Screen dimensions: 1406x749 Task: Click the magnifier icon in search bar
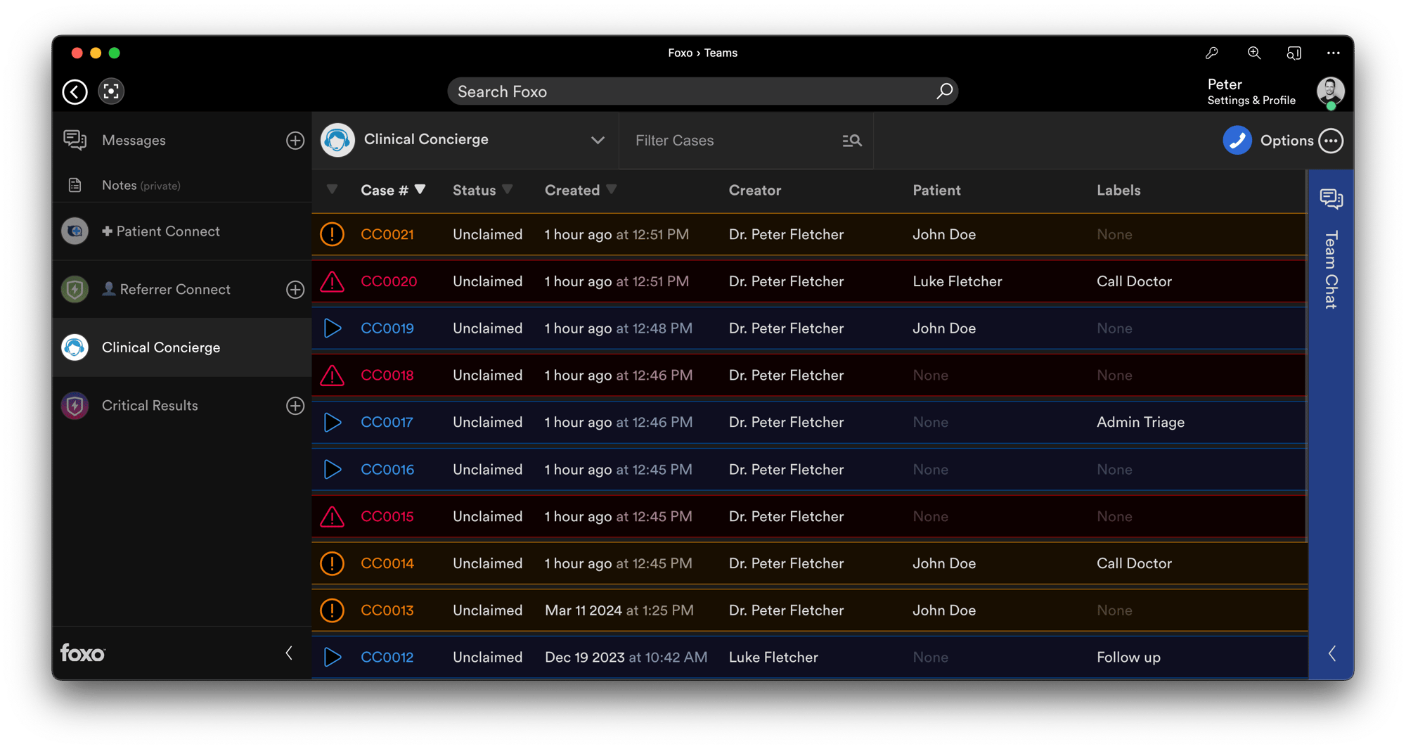pyautogui.click(x=944, y=91)
